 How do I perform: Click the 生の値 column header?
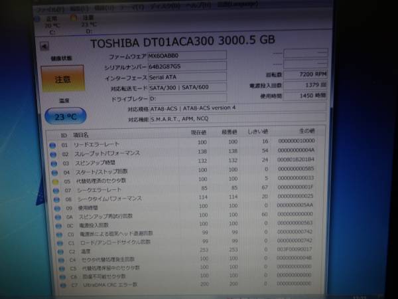pos(306,131)
